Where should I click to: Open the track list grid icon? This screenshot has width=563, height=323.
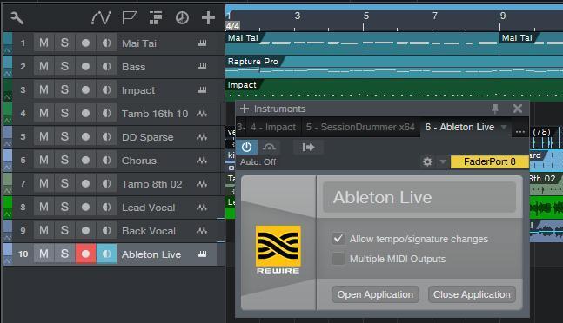156,17
